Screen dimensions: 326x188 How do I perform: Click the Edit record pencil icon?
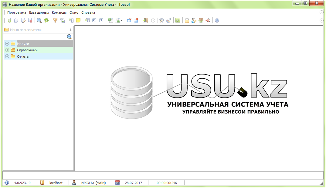23,20
